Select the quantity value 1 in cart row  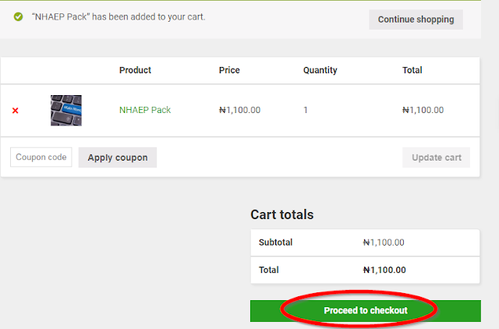coord(306,110)
